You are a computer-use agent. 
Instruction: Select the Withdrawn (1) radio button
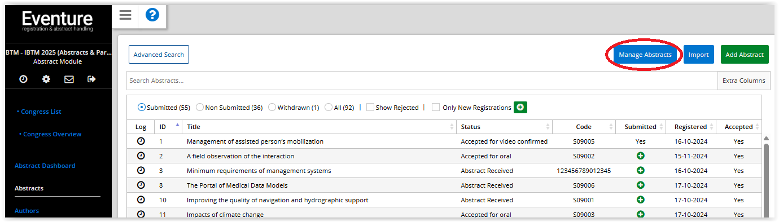pos(272,108)
